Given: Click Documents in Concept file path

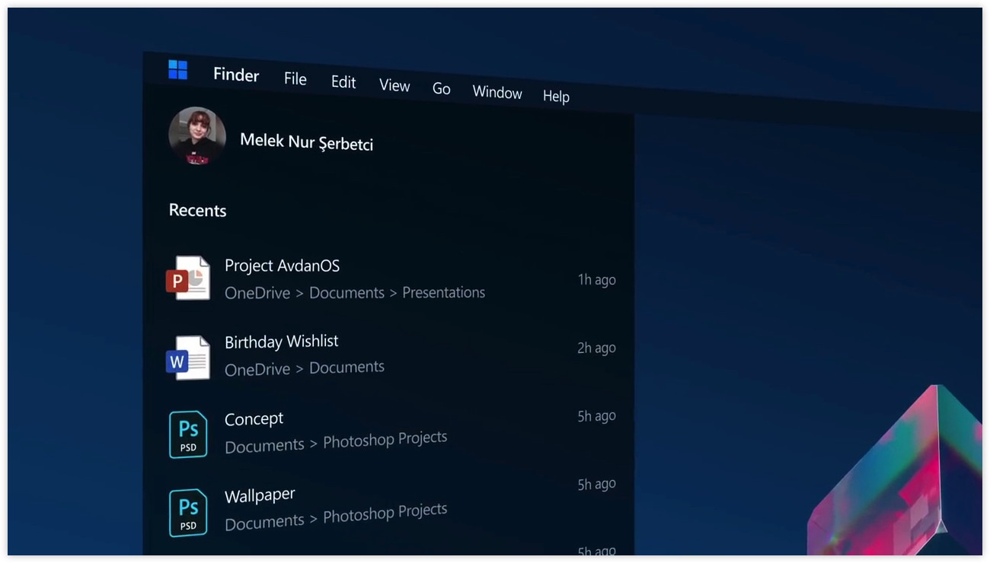Looking at the screenshot, I should click(x=264, y=446).
